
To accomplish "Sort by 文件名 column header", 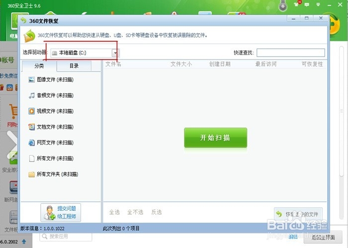I will [113, 64].
